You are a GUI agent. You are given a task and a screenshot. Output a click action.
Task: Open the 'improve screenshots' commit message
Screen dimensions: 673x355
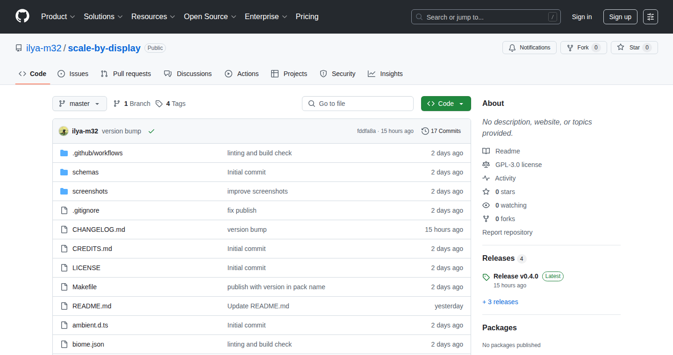[x=258, y=191]
